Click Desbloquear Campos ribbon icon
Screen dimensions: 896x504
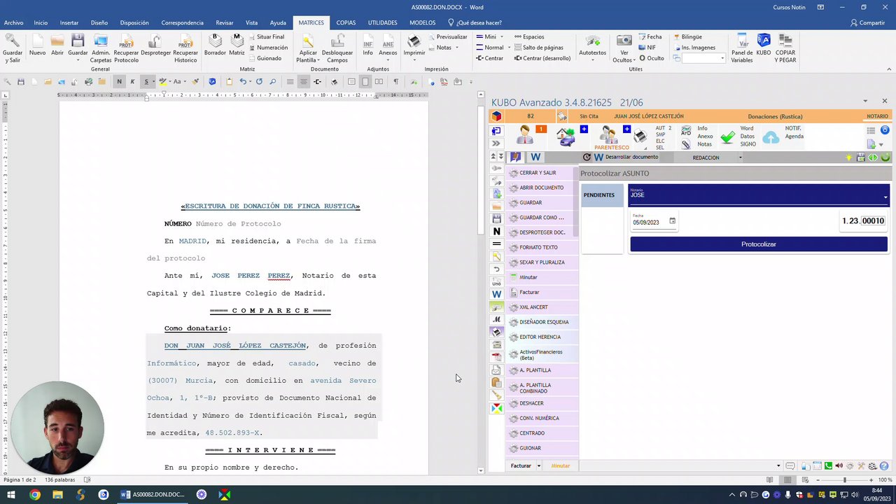click(337, 48)
